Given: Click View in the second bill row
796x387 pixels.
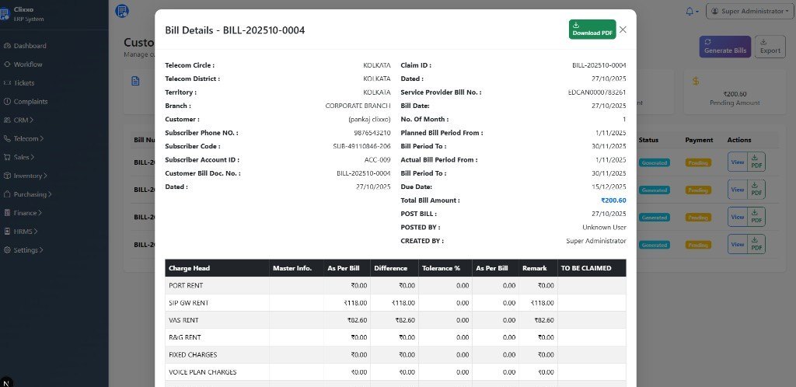Looking at the screenshot, I should 738,190.
